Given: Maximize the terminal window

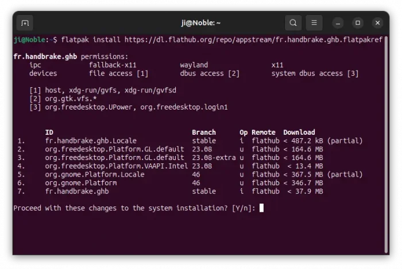Looking at the screenshot, I should (x=358, y=23).
